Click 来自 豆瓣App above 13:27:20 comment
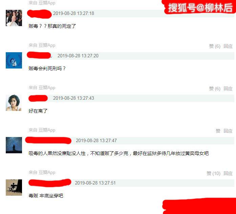This screenshot has width=236, height=214. pos(42,45)
